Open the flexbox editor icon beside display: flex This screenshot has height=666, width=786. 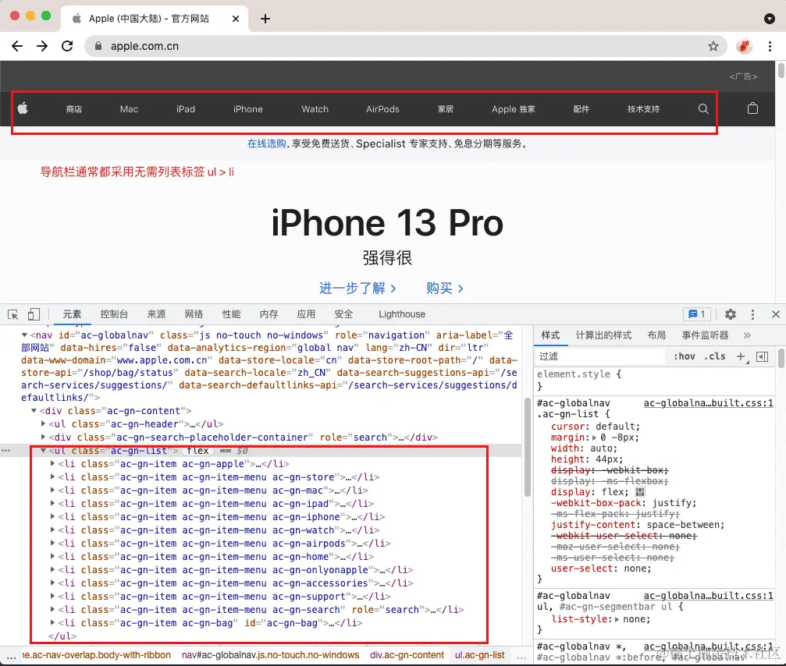[640, 492]
